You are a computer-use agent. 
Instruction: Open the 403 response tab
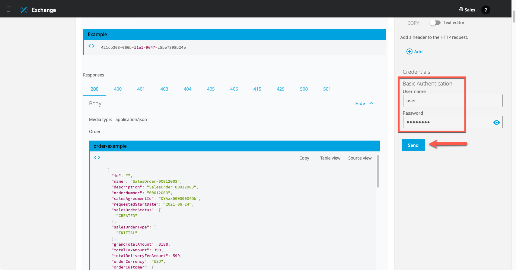coord(164,89)
